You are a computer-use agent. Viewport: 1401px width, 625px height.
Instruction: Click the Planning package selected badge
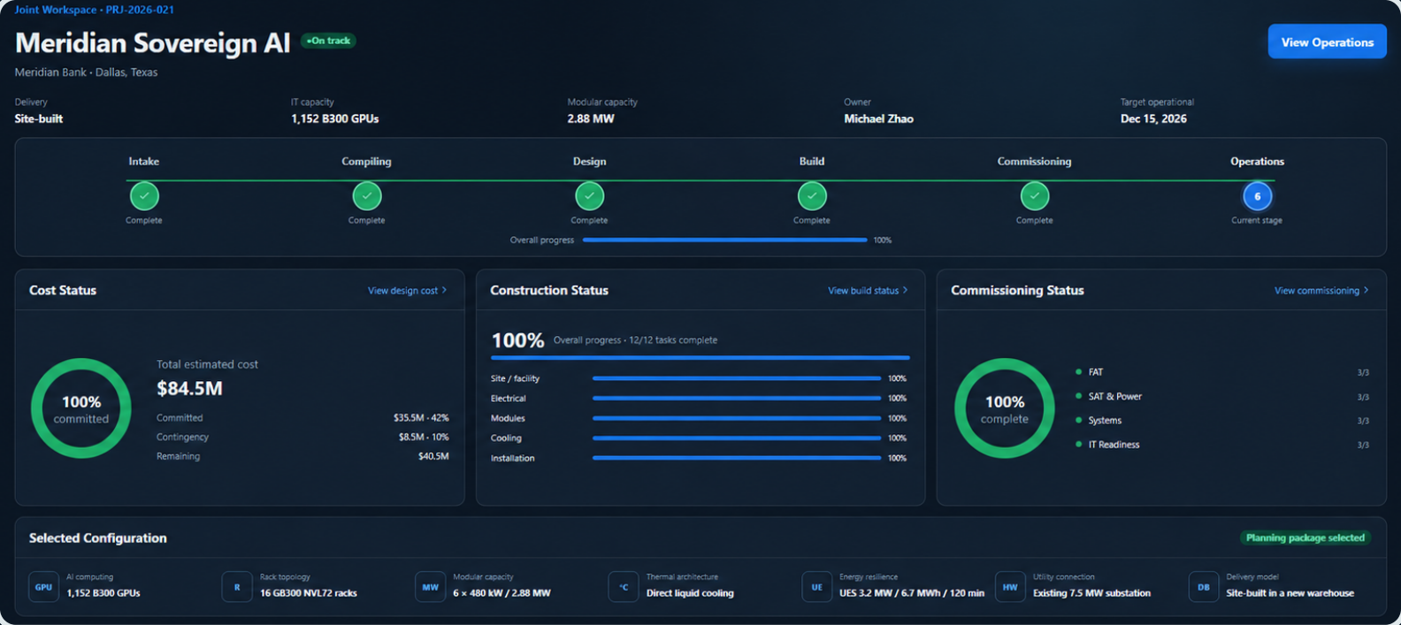click(x=1305, y=537)
